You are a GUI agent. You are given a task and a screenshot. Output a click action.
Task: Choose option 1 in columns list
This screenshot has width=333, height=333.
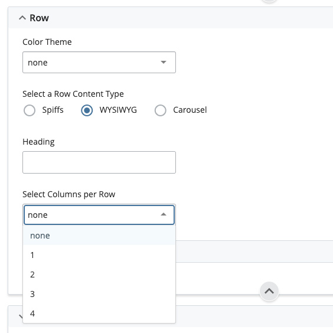pyautogui.click(x=99, y=255)
